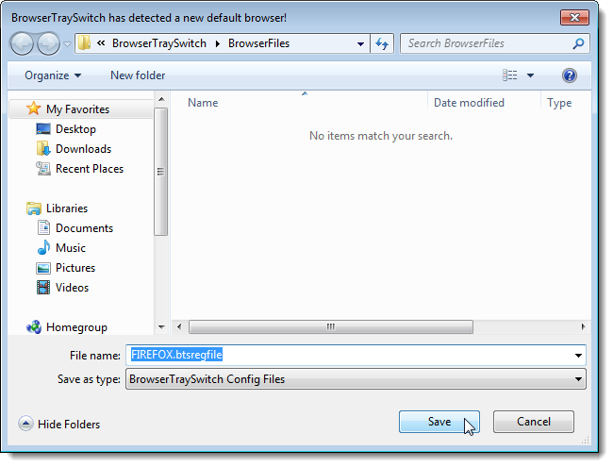Click navigation pane scroll up arrow
The image size is (613, 467).
(x=161, y=99)
